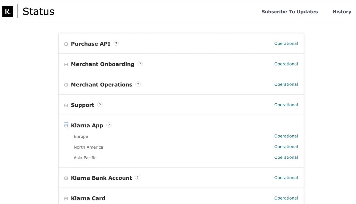Open the Merchant Operations help question icon
The height and width of the screenshot is (204, 356).
point(138,84)
